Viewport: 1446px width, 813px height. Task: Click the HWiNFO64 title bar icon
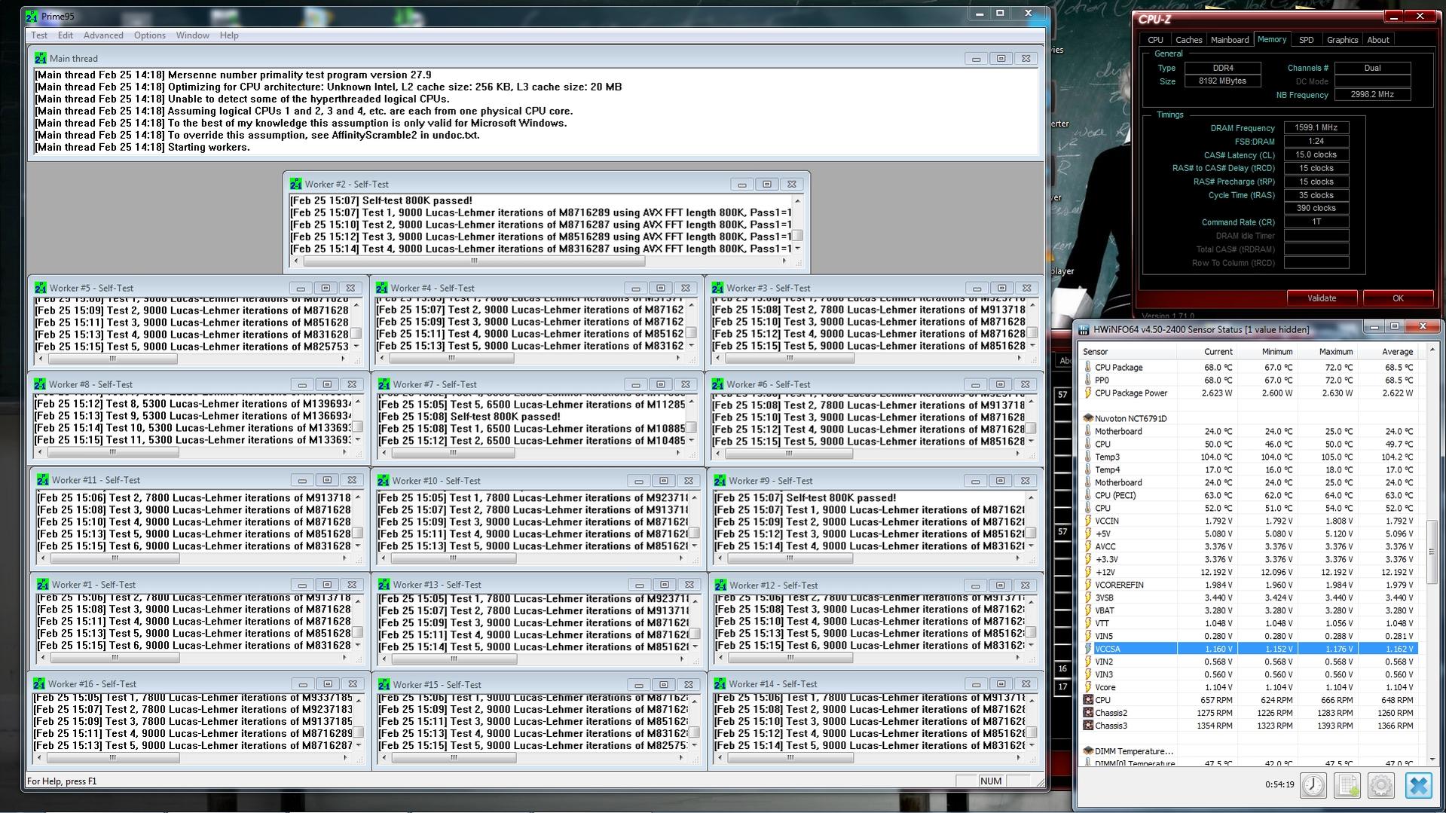1084,329
